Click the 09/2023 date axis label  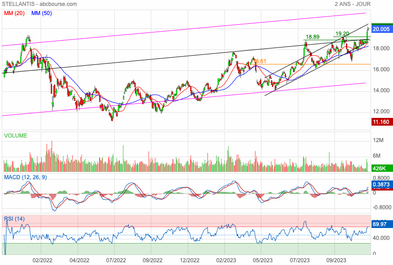(336, 260)
